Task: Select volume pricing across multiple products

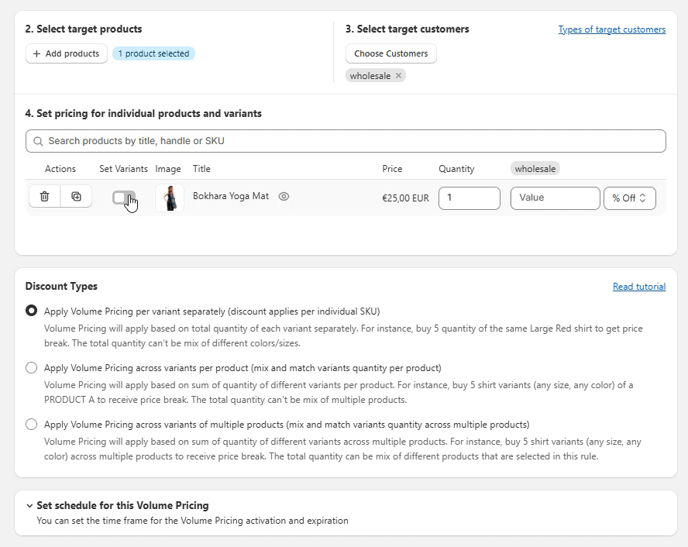Action: [x=31, y=424]
